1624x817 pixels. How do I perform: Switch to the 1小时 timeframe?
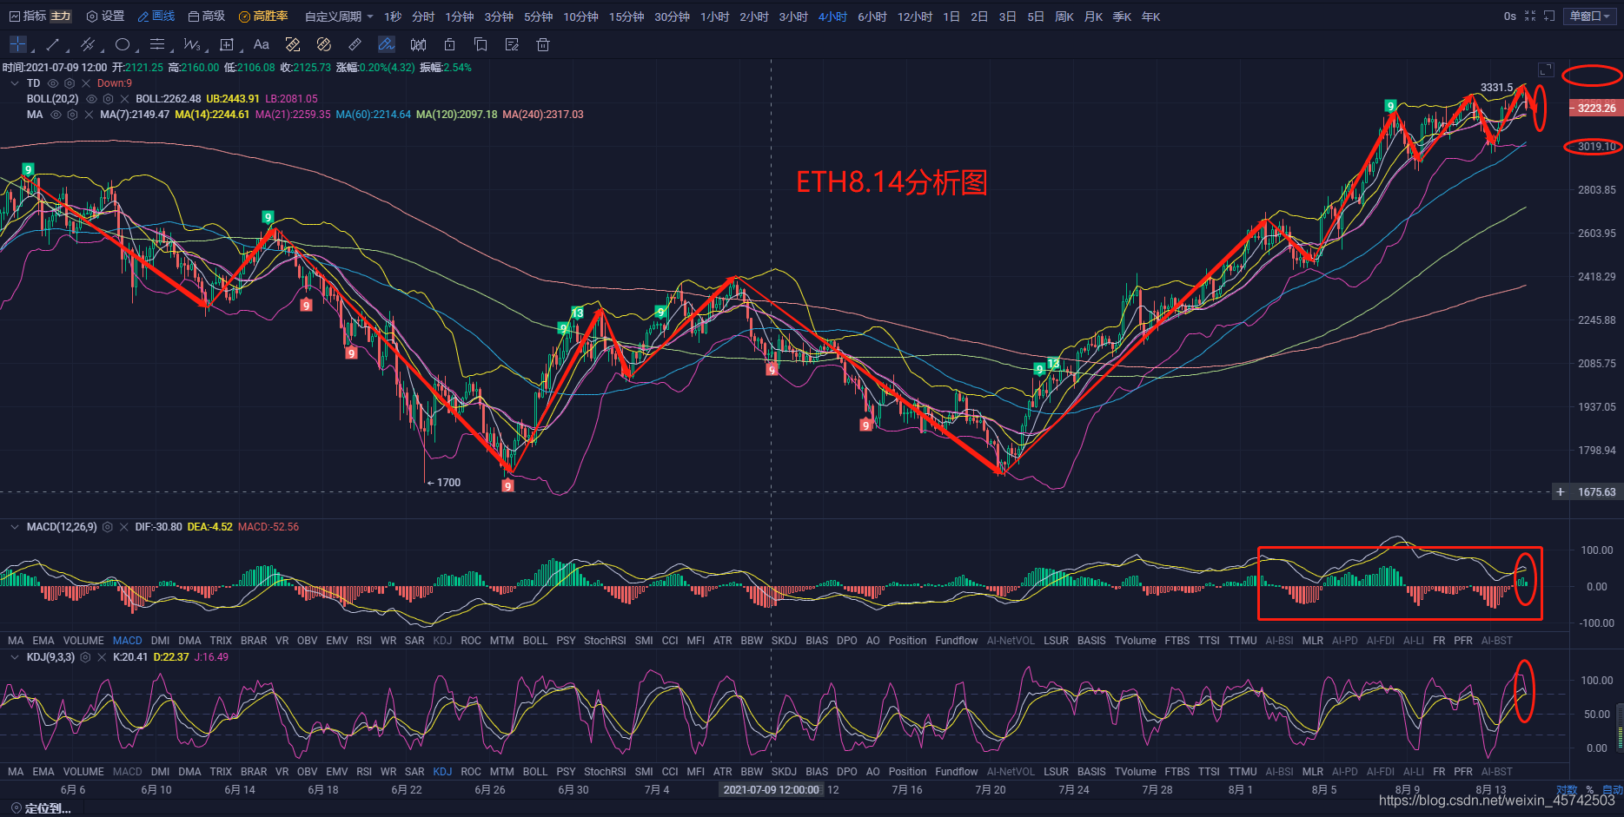(x=715, y=16)
